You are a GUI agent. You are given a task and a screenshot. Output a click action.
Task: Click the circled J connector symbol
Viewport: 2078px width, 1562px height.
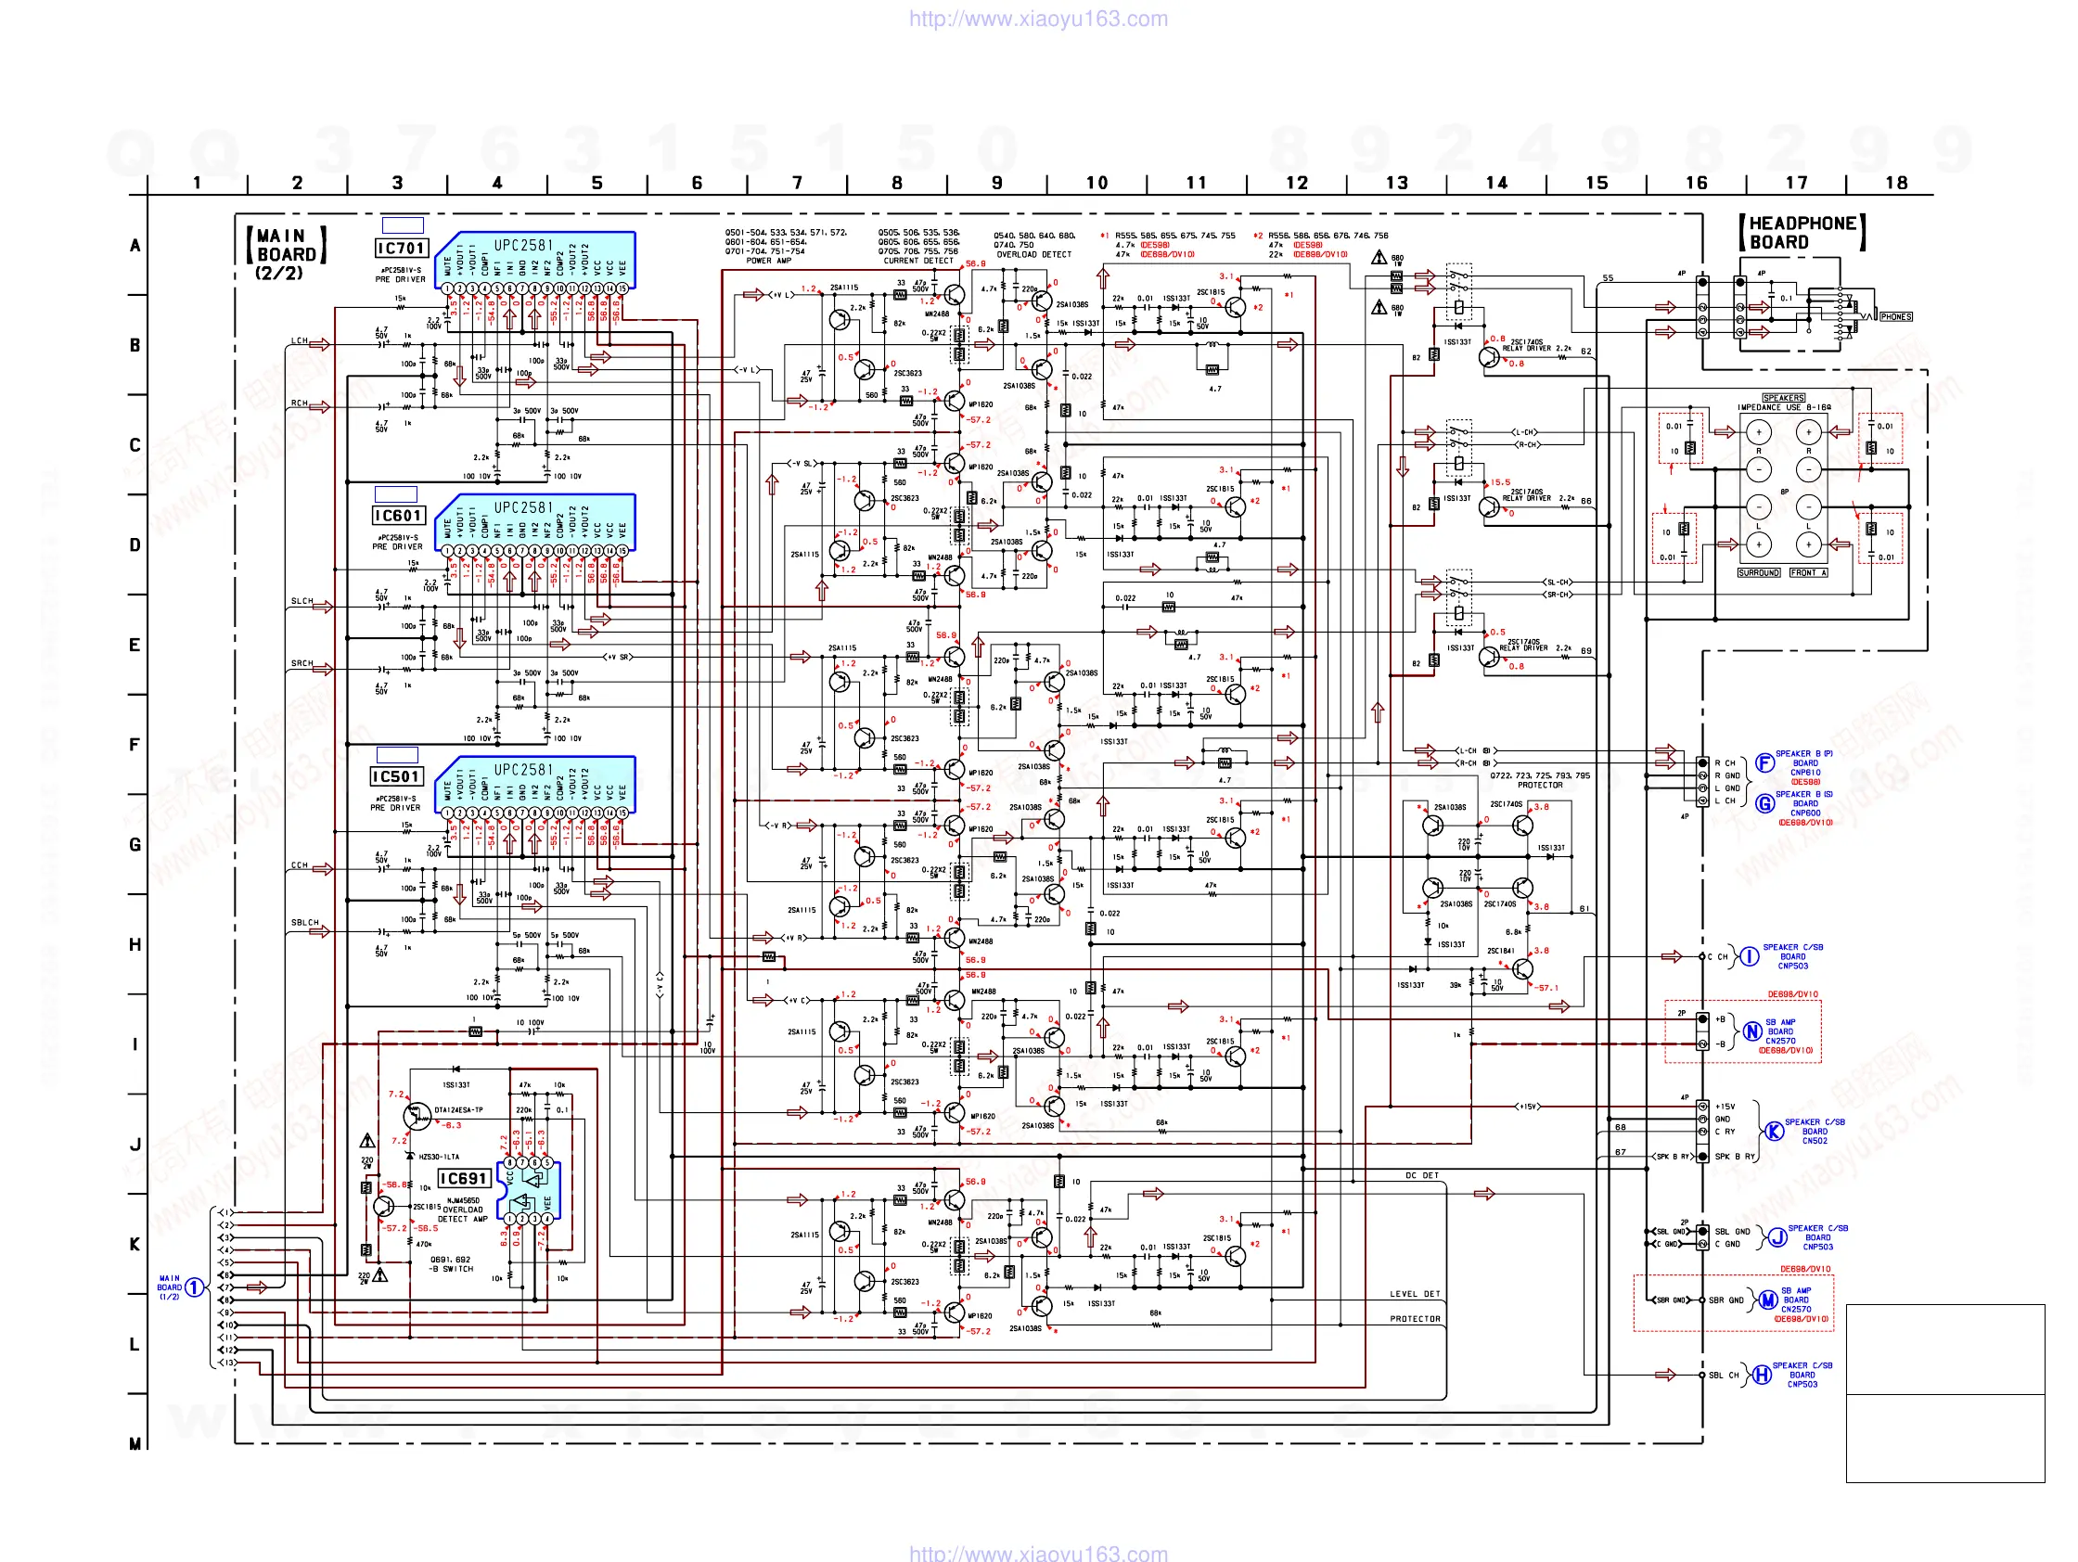pos(1777,1237)
